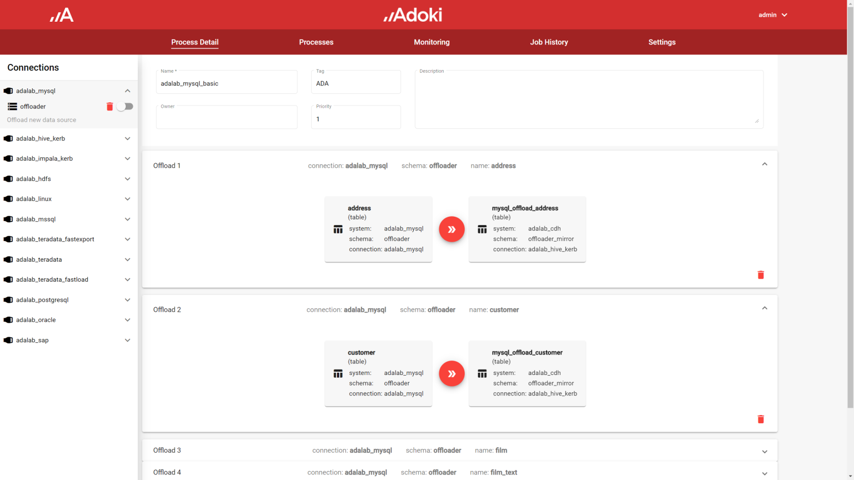
Task: Collapse the Offload 1 address panel
Action: [x=764, y=164]
